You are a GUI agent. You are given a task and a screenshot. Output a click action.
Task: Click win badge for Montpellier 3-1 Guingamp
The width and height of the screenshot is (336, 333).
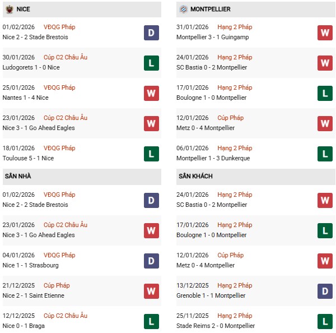325,33
